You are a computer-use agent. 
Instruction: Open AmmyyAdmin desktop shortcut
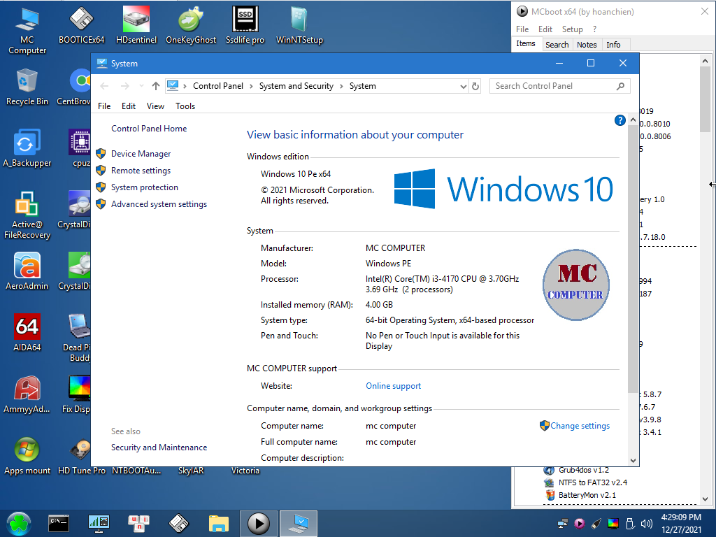[27, 394]
